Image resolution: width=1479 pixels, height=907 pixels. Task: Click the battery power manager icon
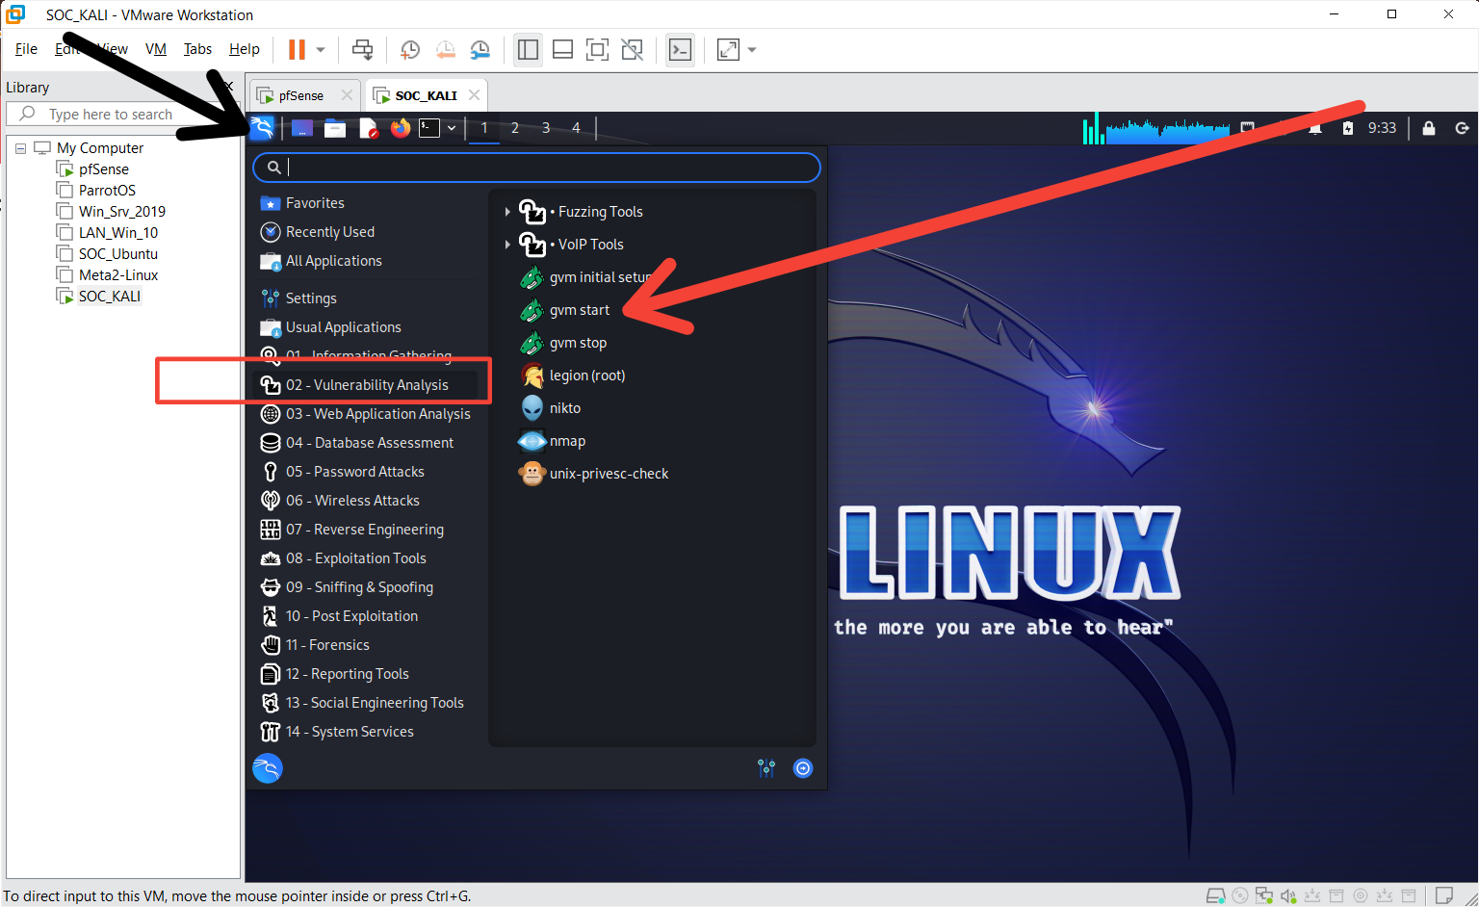[1348, 128]
